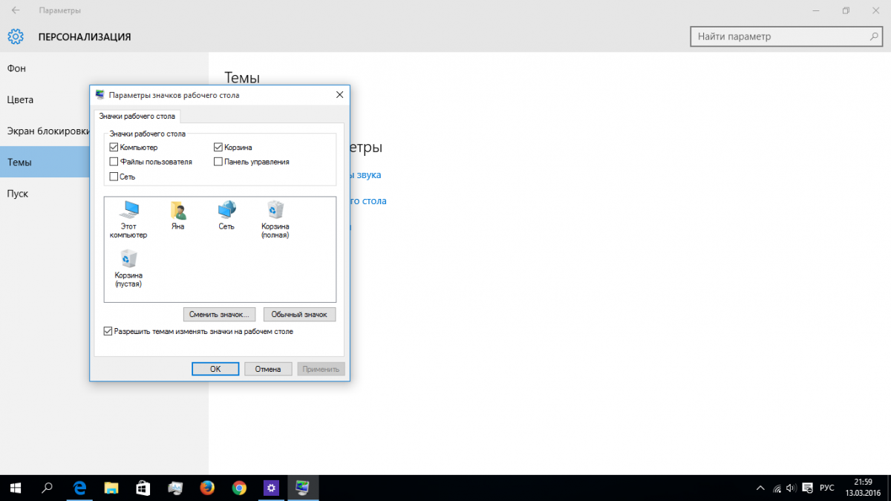
Task: Click the Темы heading in Параметры window
Action: [x=242, y=78]
